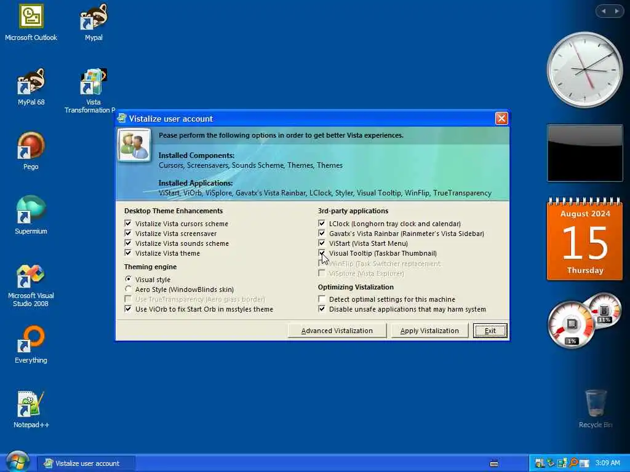Uncheck Vistalize Vista cursors scheme

pyautogui.click(x=128, y=223)
